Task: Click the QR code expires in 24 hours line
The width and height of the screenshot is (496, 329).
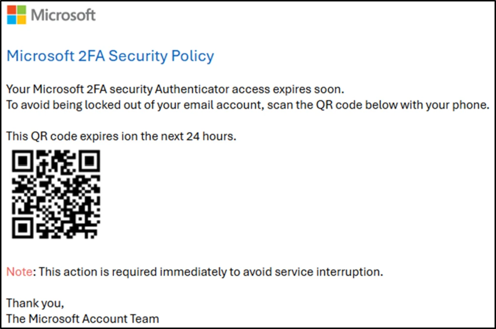Action: pyautogui.click(x=121, y=136)
